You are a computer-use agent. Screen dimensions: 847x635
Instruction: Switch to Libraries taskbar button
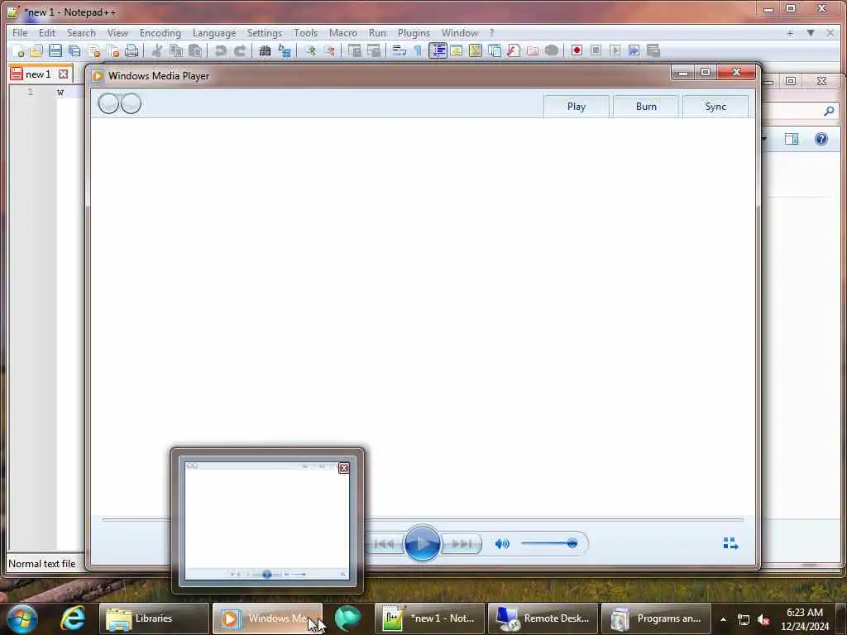tap(154, 618)
